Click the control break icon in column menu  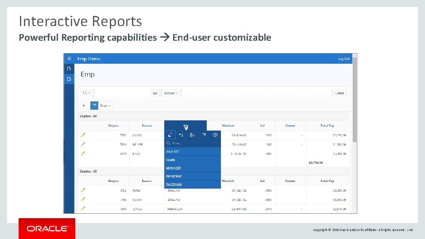tap(204, 135)
